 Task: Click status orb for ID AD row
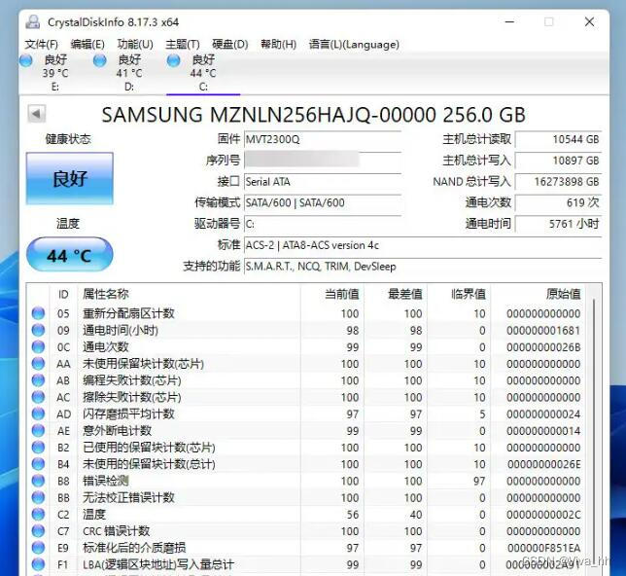38,414
